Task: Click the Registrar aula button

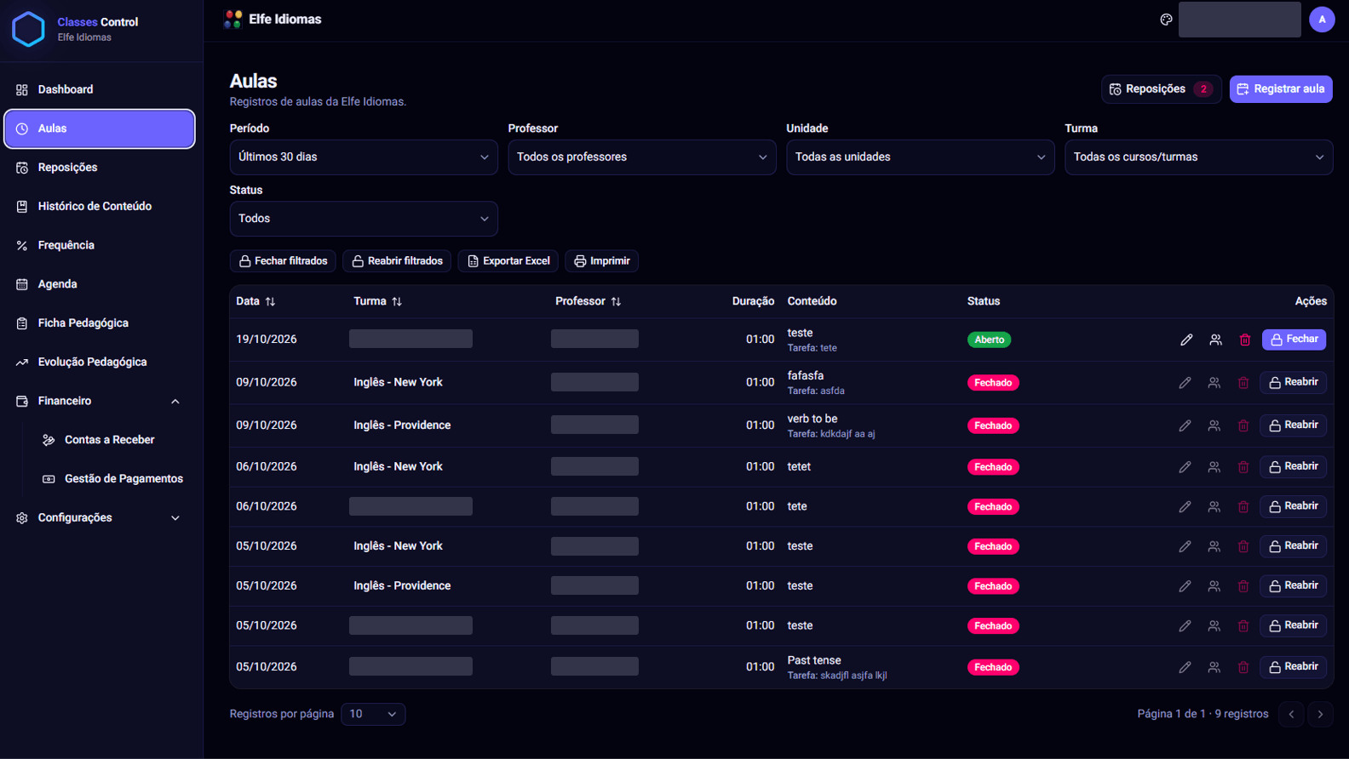Action: (x=1281, y=89)
